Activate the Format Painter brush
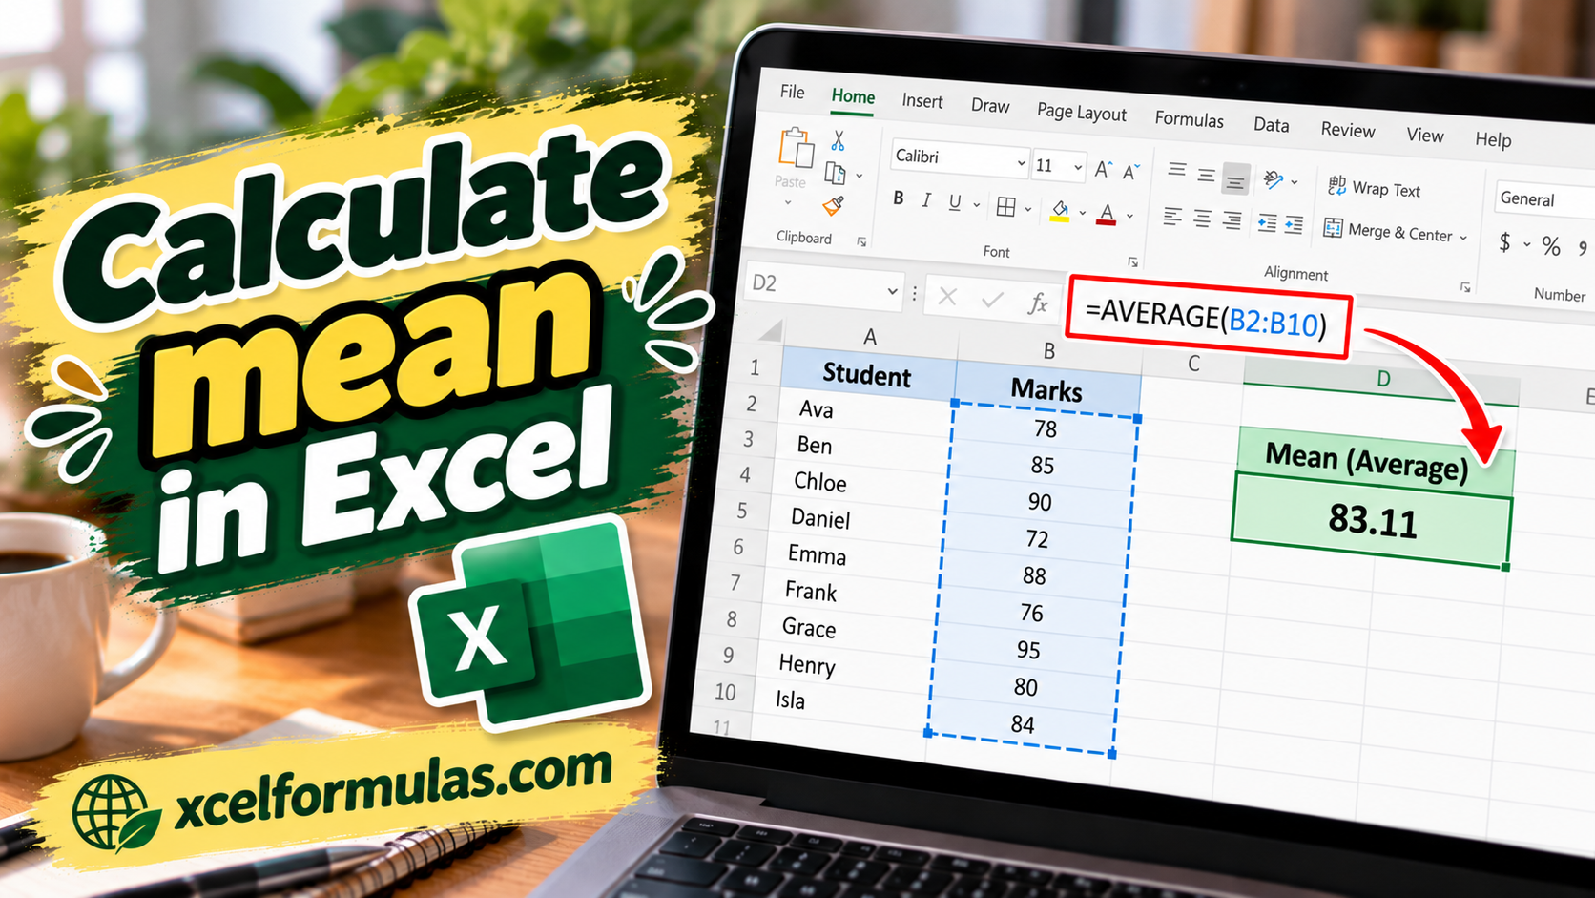Image resolution: width=1595 pixels, height=898 pixels. tap(833, 205)
